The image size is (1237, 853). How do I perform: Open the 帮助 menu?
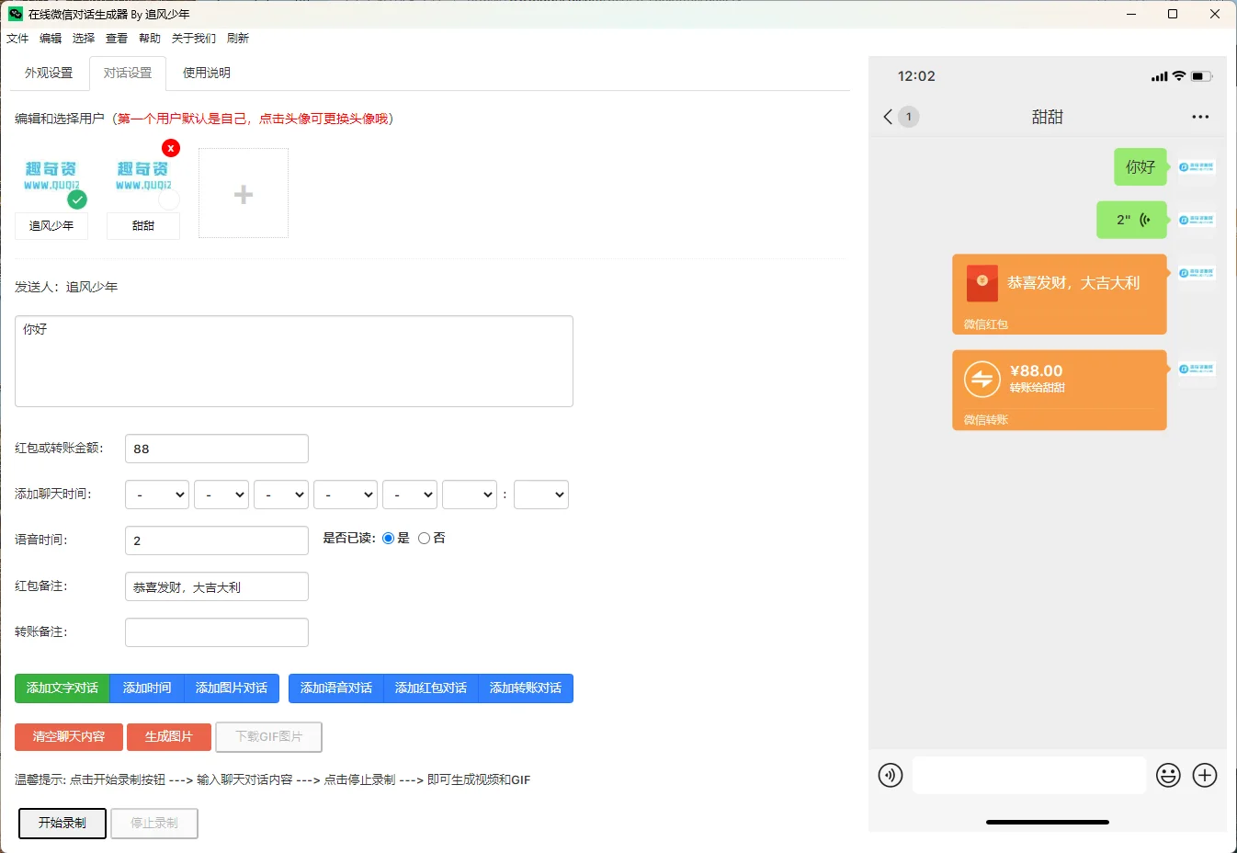pyautogui.click(x=149, y=38)
